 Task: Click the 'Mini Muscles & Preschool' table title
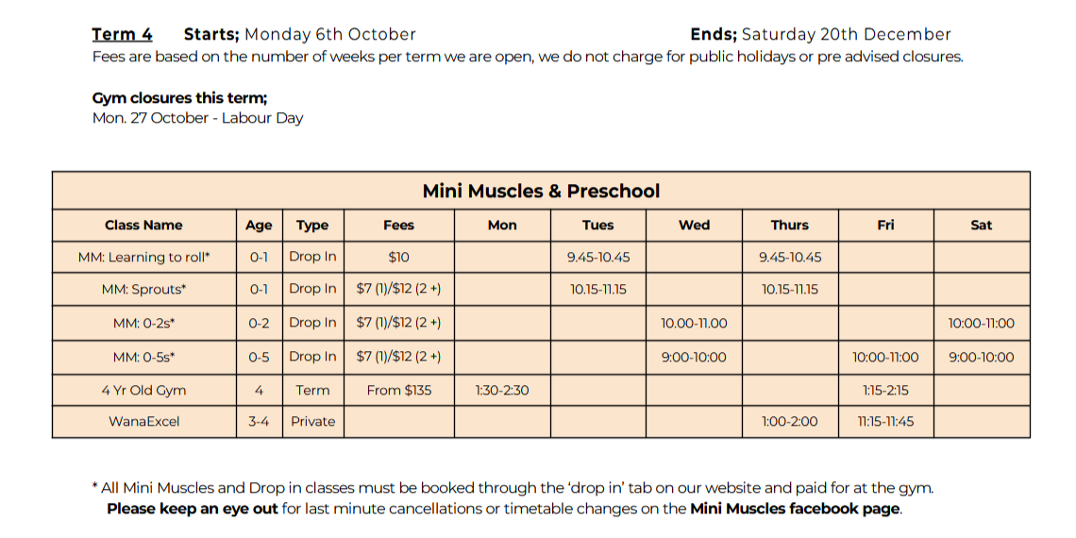(541, 191)
